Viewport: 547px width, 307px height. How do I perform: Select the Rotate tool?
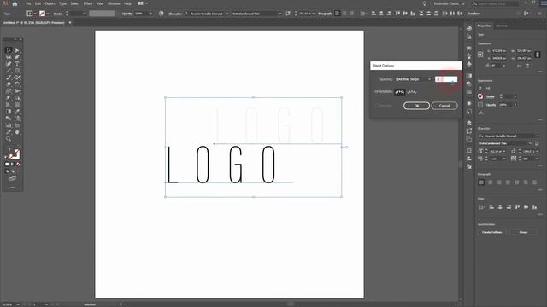17,84
